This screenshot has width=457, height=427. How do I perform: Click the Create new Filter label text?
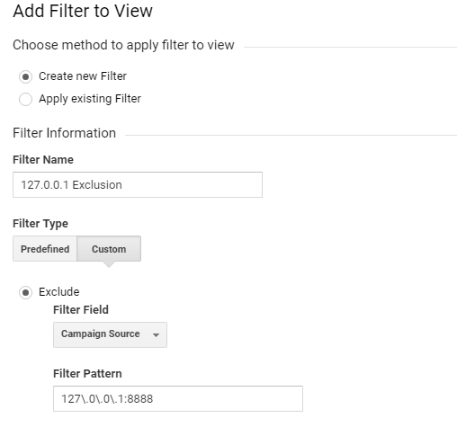[83, 76]
